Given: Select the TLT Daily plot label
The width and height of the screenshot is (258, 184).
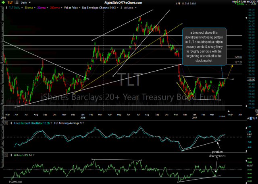Looking at the screenshot, I should 15,8.
